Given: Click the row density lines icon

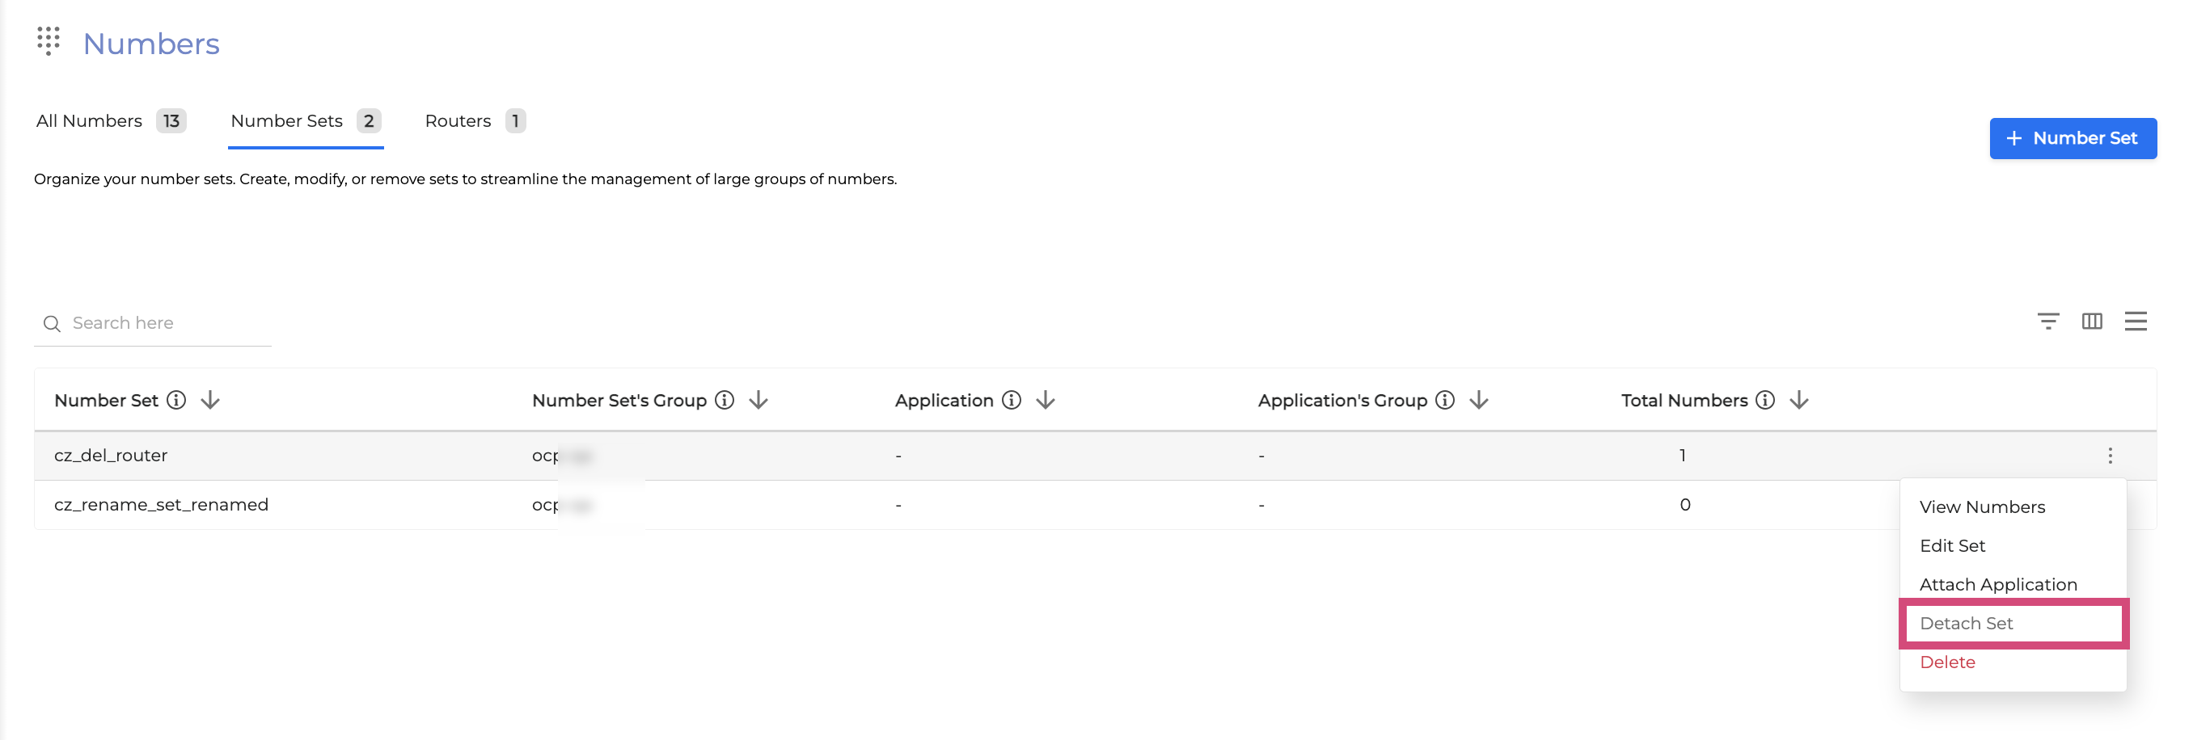Looking at the screenshot, I should pos(2135,322).
